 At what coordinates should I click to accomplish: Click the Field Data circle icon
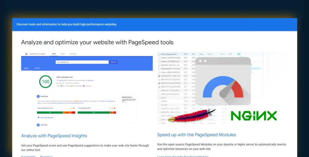click(x=38, y=96)
